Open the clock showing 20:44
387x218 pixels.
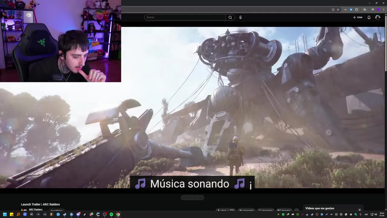[x=382, y=214]
